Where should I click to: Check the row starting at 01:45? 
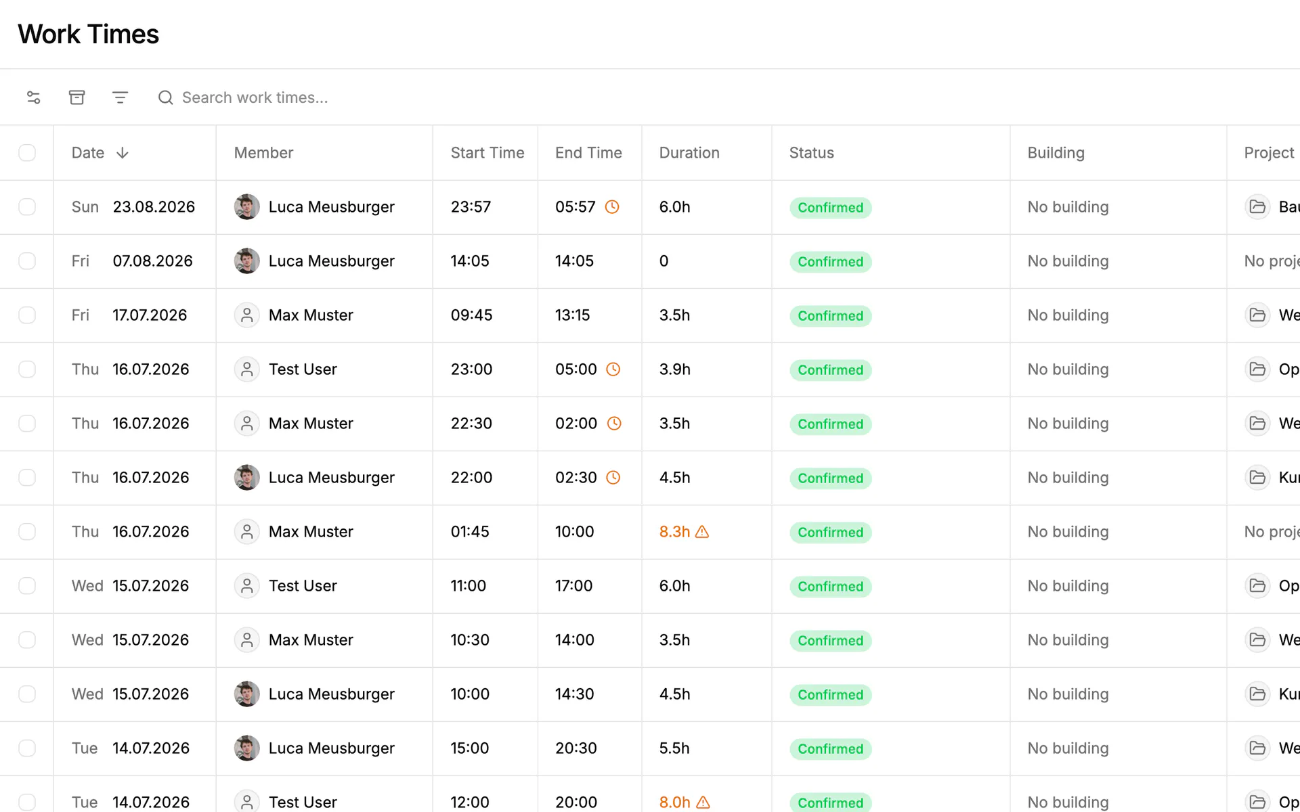[27, 532]
